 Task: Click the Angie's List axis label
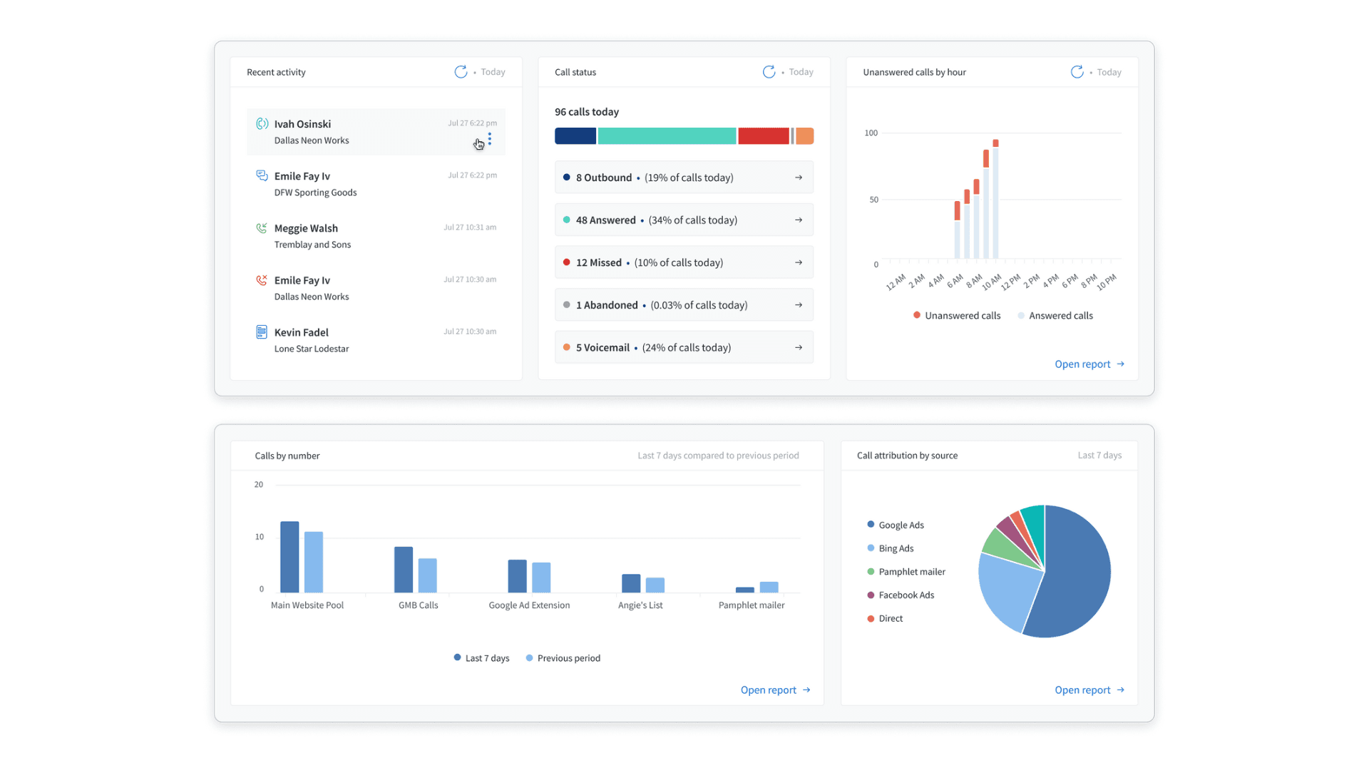pyautogui.click(x=640, y=605)
